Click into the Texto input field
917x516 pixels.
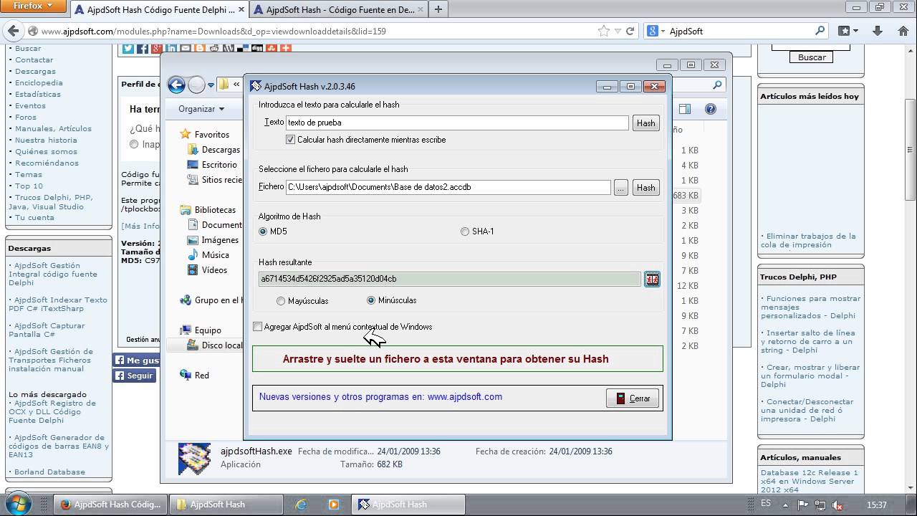coord(457,123)
